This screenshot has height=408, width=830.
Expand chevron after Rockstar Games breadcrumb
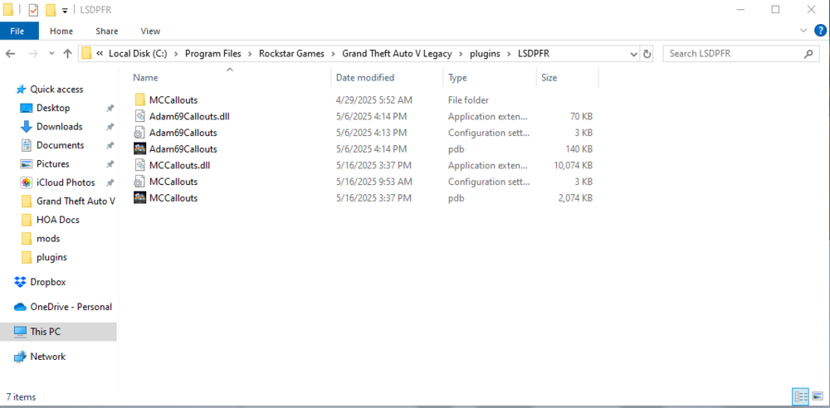(x=334, y=53)
